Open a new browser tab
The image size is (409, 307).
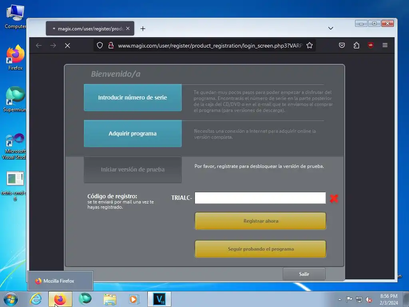click(143, 28)
